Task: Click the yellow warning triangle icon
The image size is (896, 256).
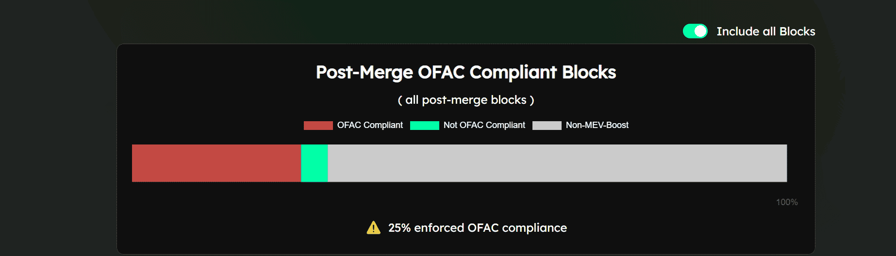Action: tap(373, 227)
